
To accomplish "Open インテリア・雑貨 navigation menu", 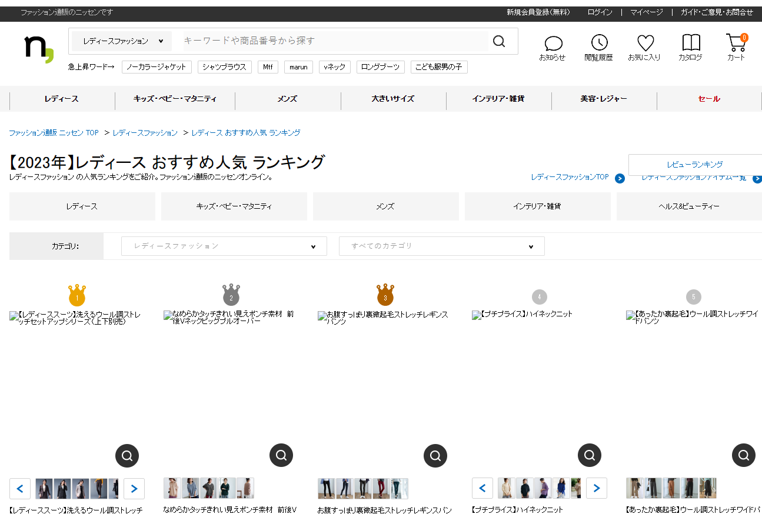I will (x=498, y=99).
